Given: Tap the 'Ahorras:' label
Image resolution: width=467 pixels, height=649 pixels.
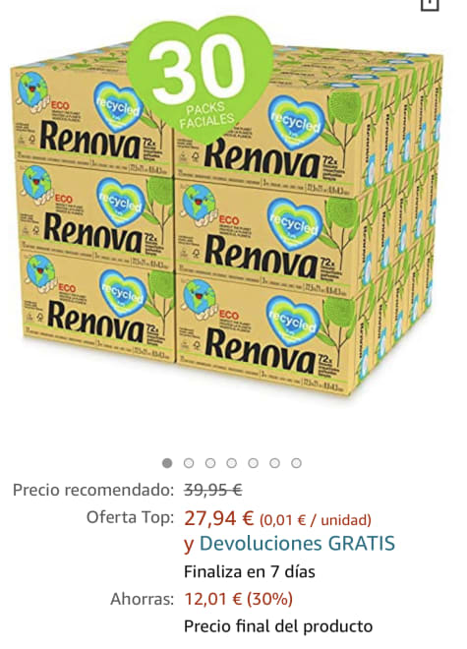Looking at the screenshot, I should (142, 599).
